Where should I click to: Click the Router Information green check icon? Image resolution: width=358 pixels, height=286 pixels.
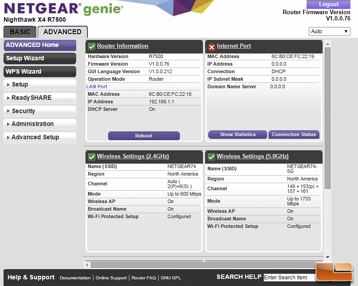tap(92, 47)
